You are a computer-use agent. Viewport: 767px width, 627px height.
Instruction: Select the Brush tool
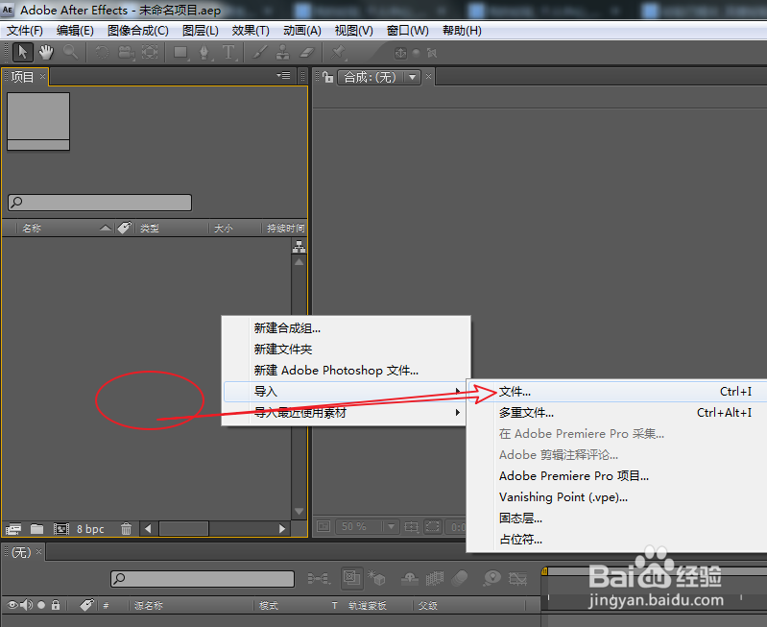[260, 52]
